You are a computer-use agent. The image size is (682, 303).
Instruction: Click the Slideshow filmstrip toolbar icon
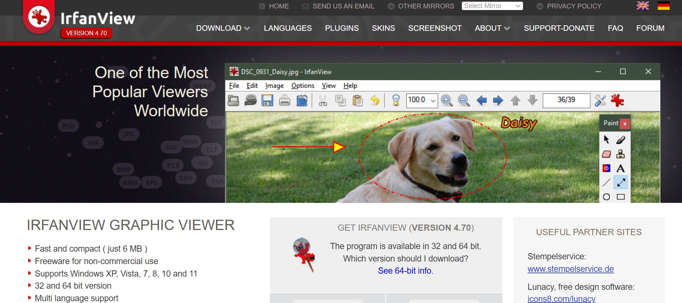[x=250, y=100]
